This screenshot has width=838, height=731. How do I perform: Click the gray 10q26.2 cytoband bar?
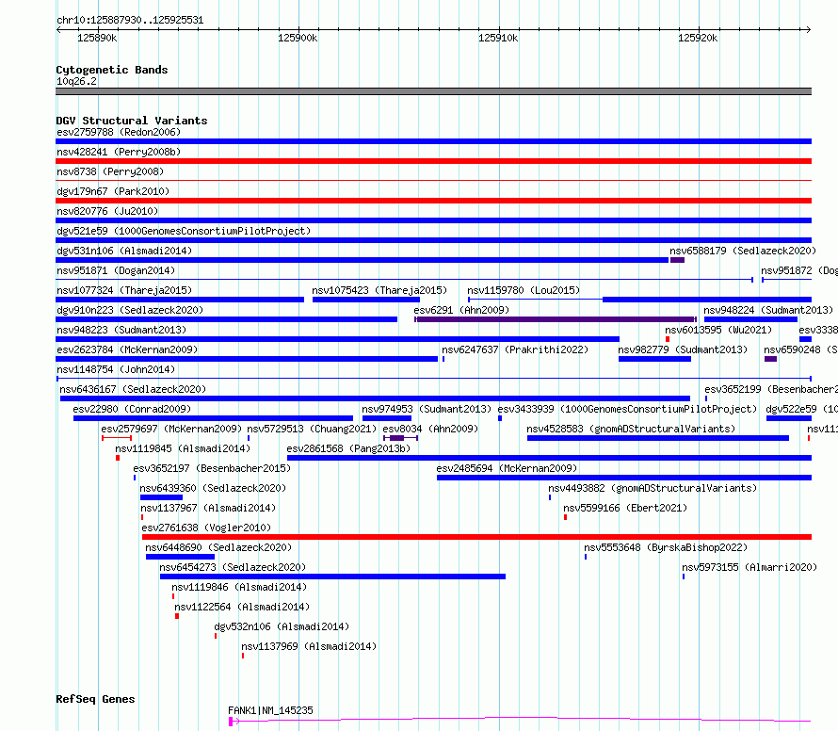(433, 91)
